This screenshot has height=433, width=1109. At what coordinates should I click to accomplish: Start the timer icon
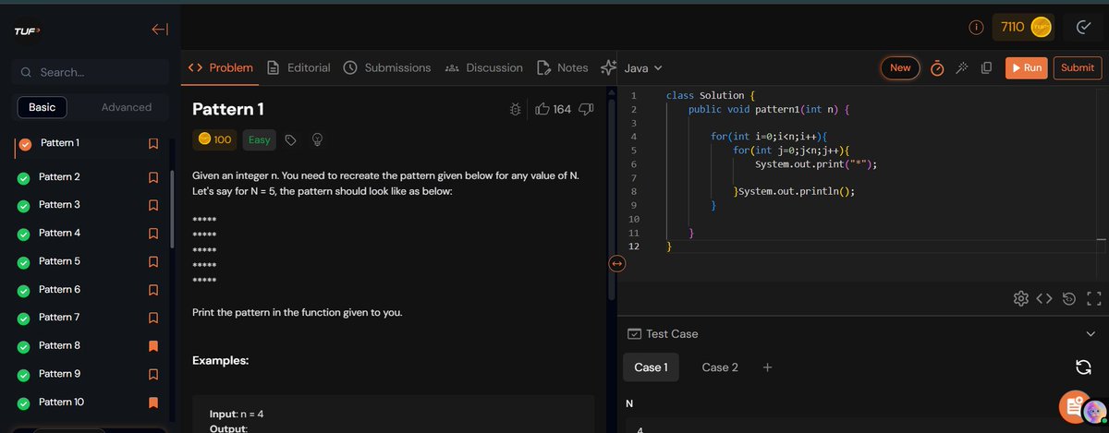pyautogui.click(x=937, y=67)
